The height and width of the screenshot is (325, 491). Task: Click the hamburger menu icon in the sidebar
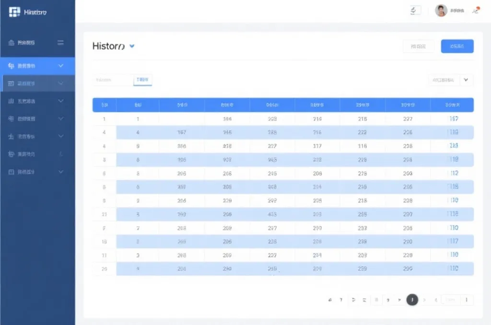pos(60,43)
